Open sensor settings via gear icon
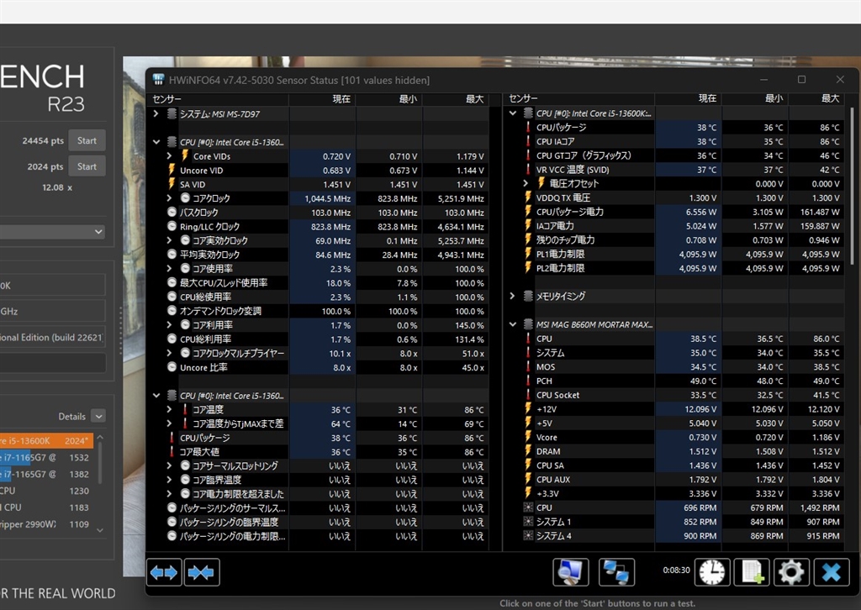The width and height of the screenshot is (861, 610). tap(791, 572)
